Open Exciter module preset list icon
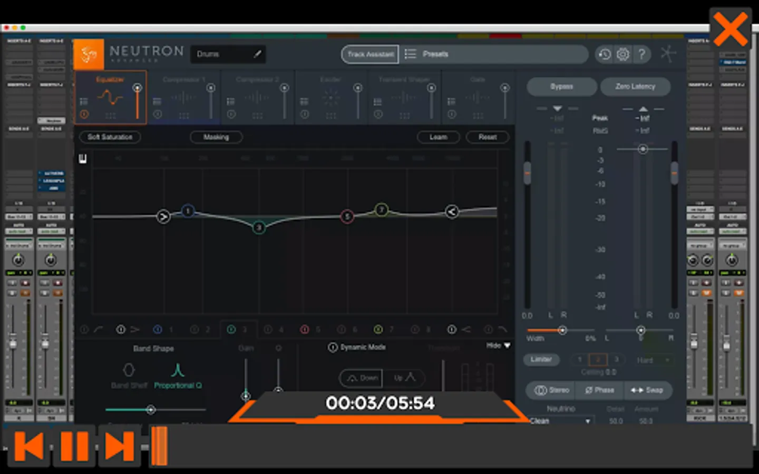 (304, 101)
